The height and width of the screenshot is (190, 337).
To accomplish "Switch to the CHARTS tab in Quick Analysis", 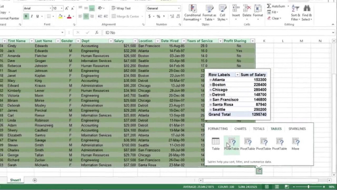I will pos(240,129).
